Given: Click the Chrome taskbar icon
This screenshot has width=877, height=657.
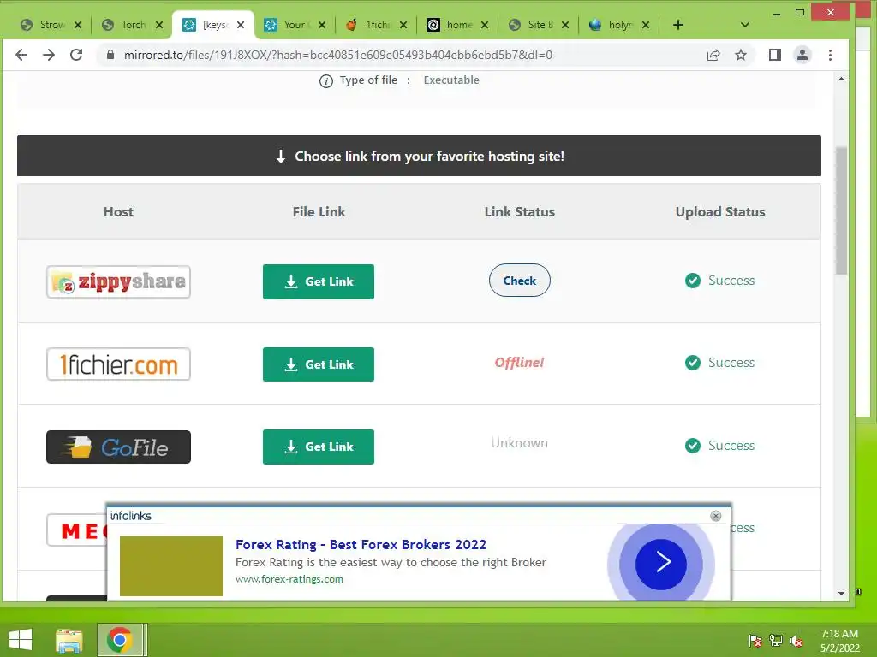Looking at the screenshot, I should pos(120,640).
